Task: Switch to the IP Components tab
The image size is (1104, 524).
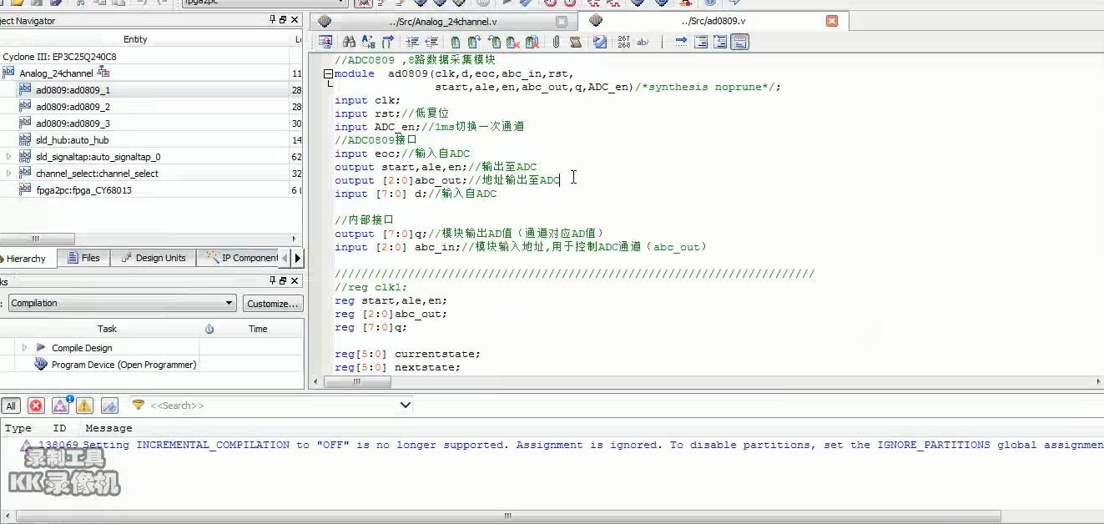Action: (x=242, y=258)
